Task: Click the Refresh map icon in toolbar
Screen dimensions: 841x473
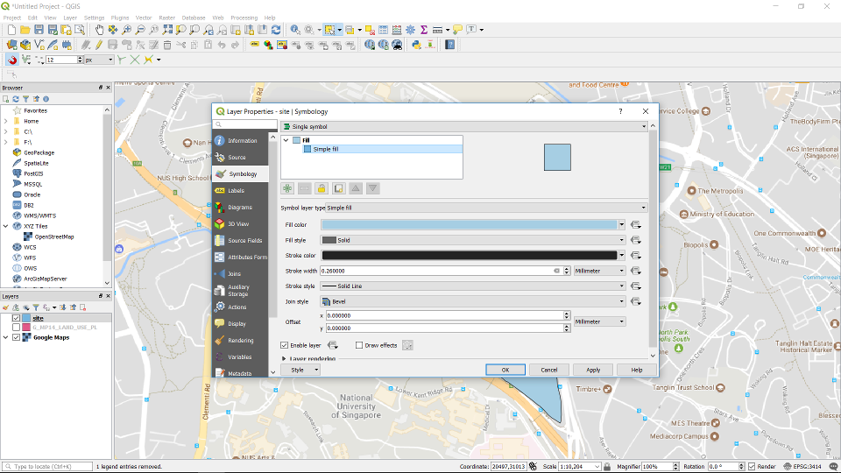Action: (276, 30)
